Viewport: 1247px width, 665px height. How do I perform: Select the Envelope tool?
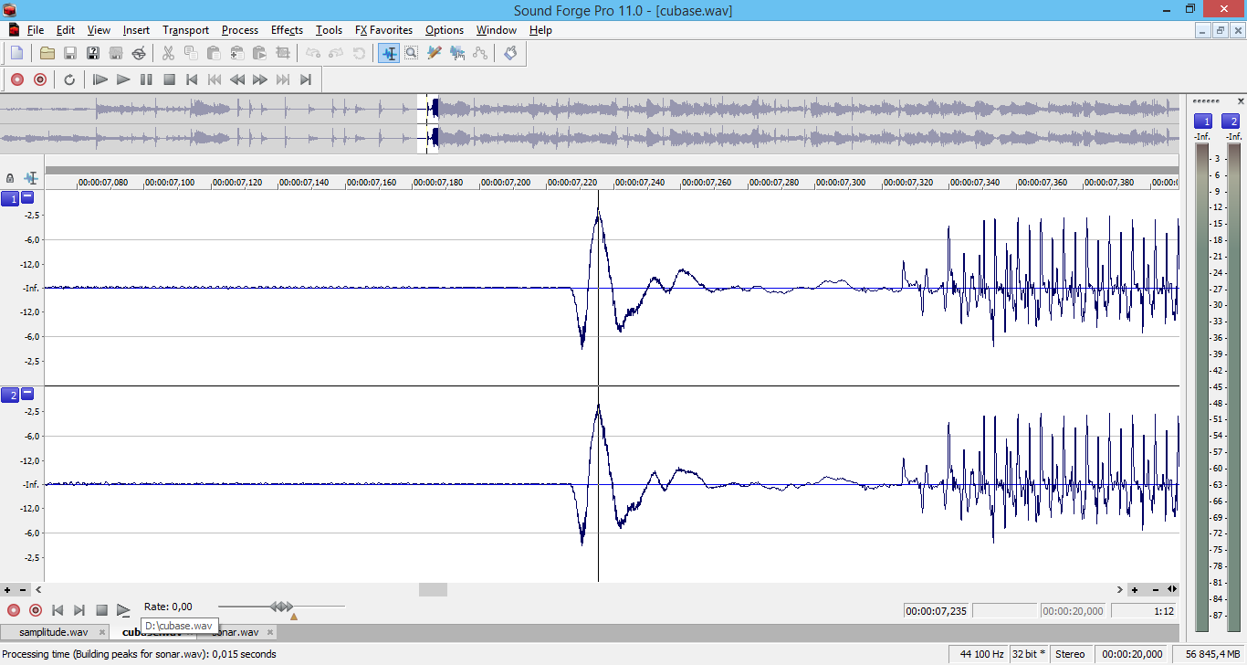pos(480,53)
